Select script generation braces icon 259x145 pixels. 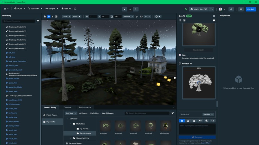(213, 121)
